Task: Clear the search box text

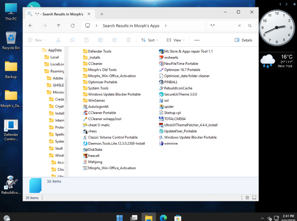Action: pos(240,26)
